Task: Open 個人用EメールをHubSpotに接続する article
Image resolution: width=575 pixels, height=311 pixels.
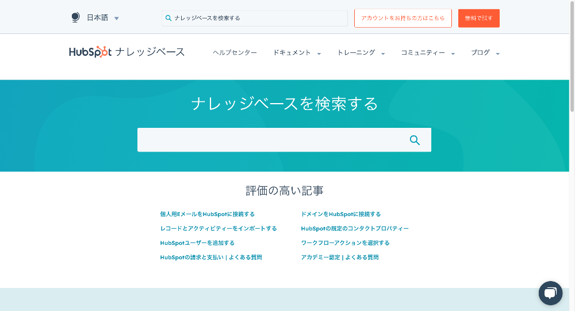Action: tap(207, 214)
